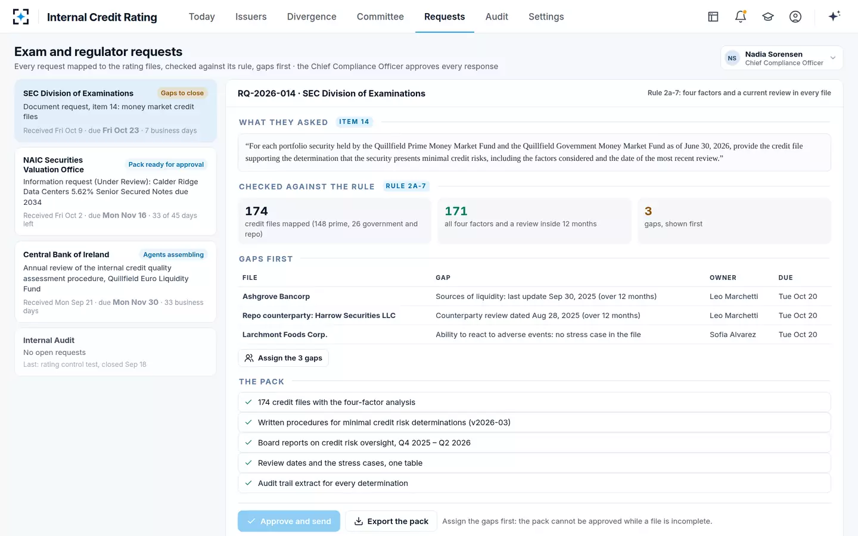Click the Approve and send button
This screenshot has width=858, height=536.
(x=289, y=521)
